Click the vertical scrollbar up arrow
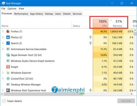 coord(135,30)
